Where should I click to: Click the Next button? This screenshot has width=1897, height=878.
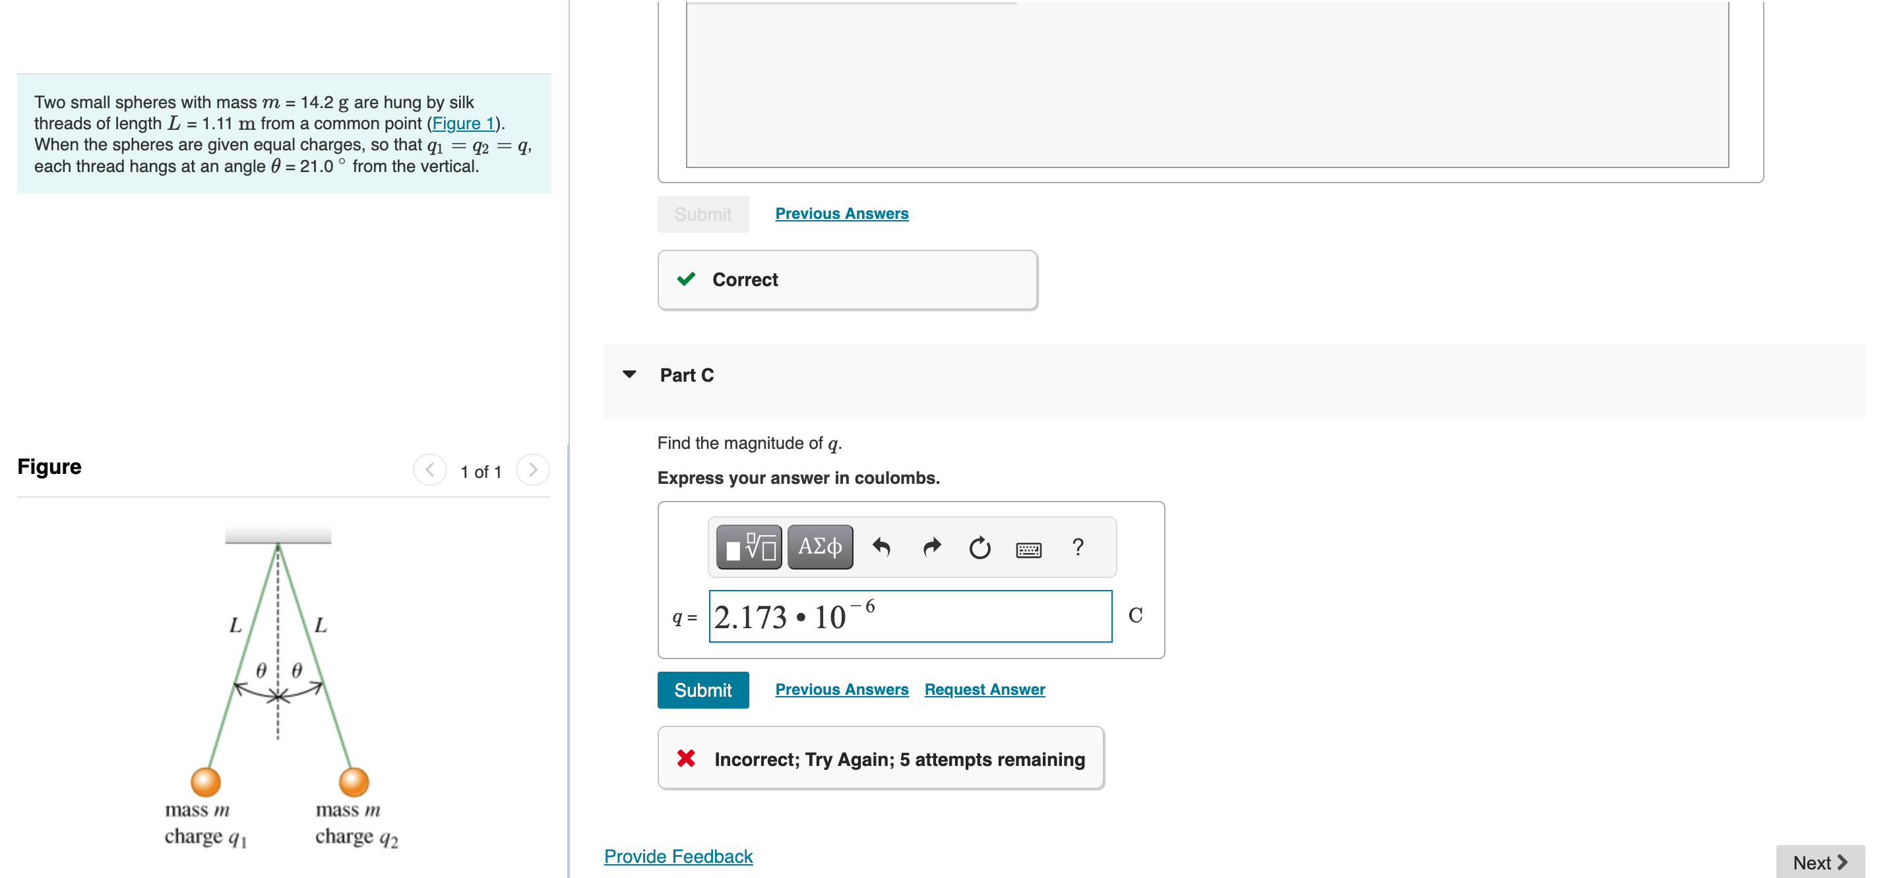click(x=1819, y=862)
